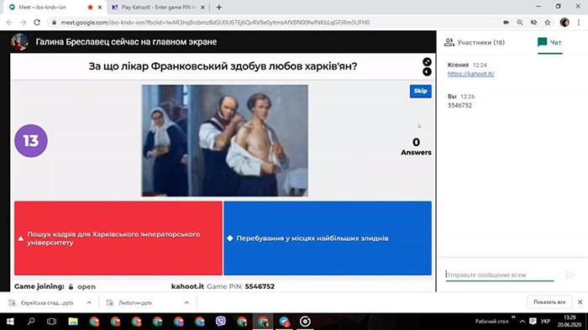The width and height of the screenshot is (588, 330).
Task: Open the Chrome profile avatar
Action: [x=564, y=23]
